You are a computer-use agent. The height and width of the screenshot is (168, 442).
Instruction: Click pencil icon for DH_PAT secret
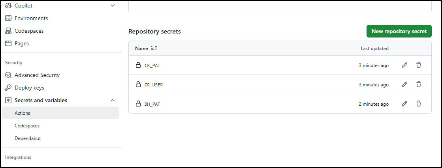pos(404,104)
